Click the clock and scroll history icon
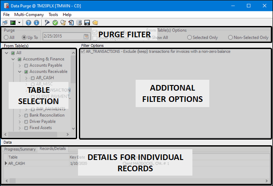 [x=63, y=23]
